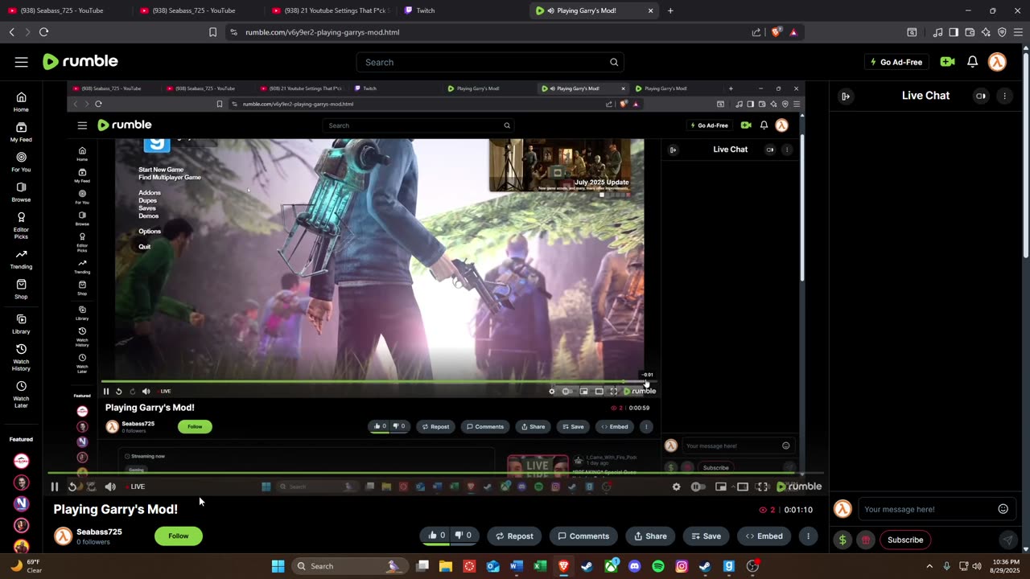This screenshot has width=1030, height=579.
Task: Mute the video player volume
Action: (110, 487)
